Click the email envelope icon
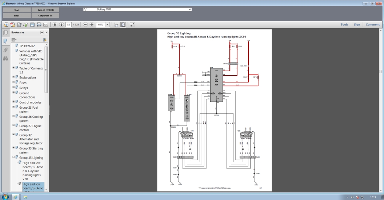384x200 pixels. (46, 25)
